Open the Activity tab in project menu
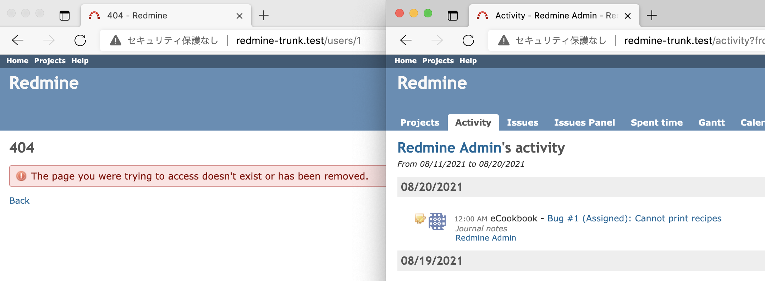 [x=473, y=122]
